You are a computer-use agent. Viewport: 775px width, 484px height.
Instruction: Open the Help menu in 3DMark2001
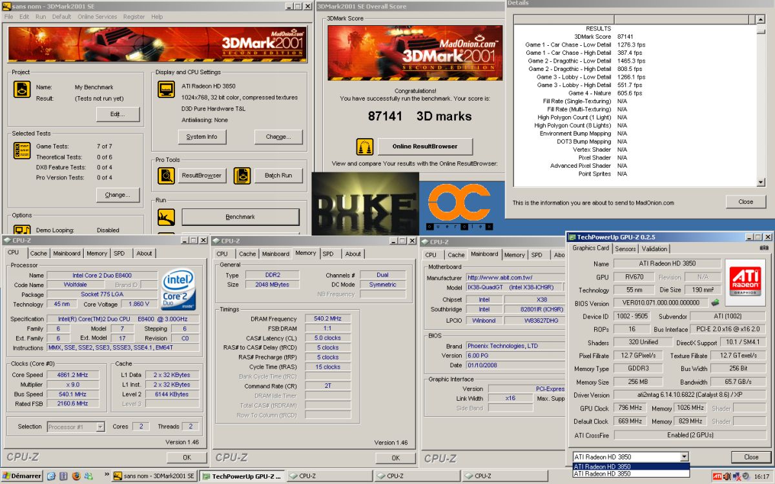157,17
